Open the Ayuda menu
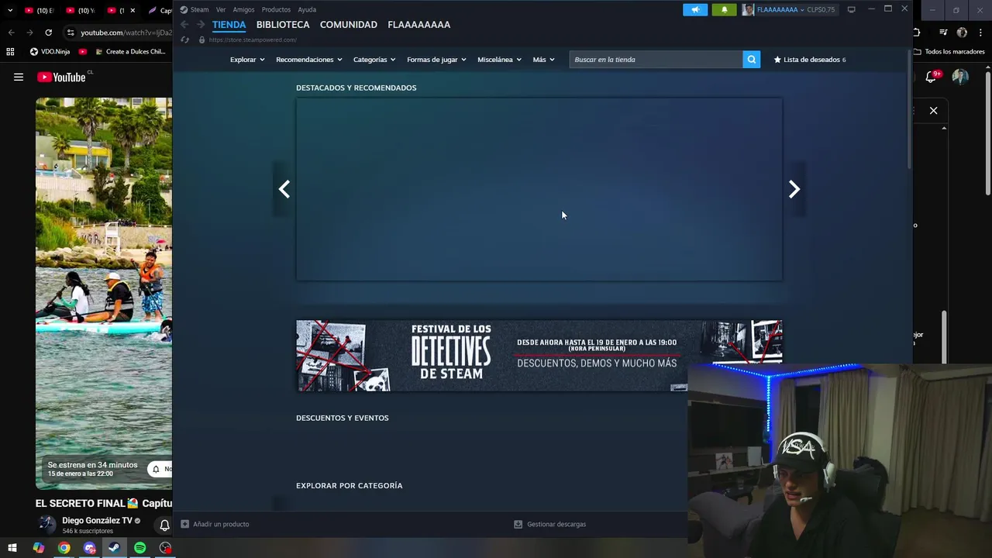992x558 pixels. [x=307, y=9]
